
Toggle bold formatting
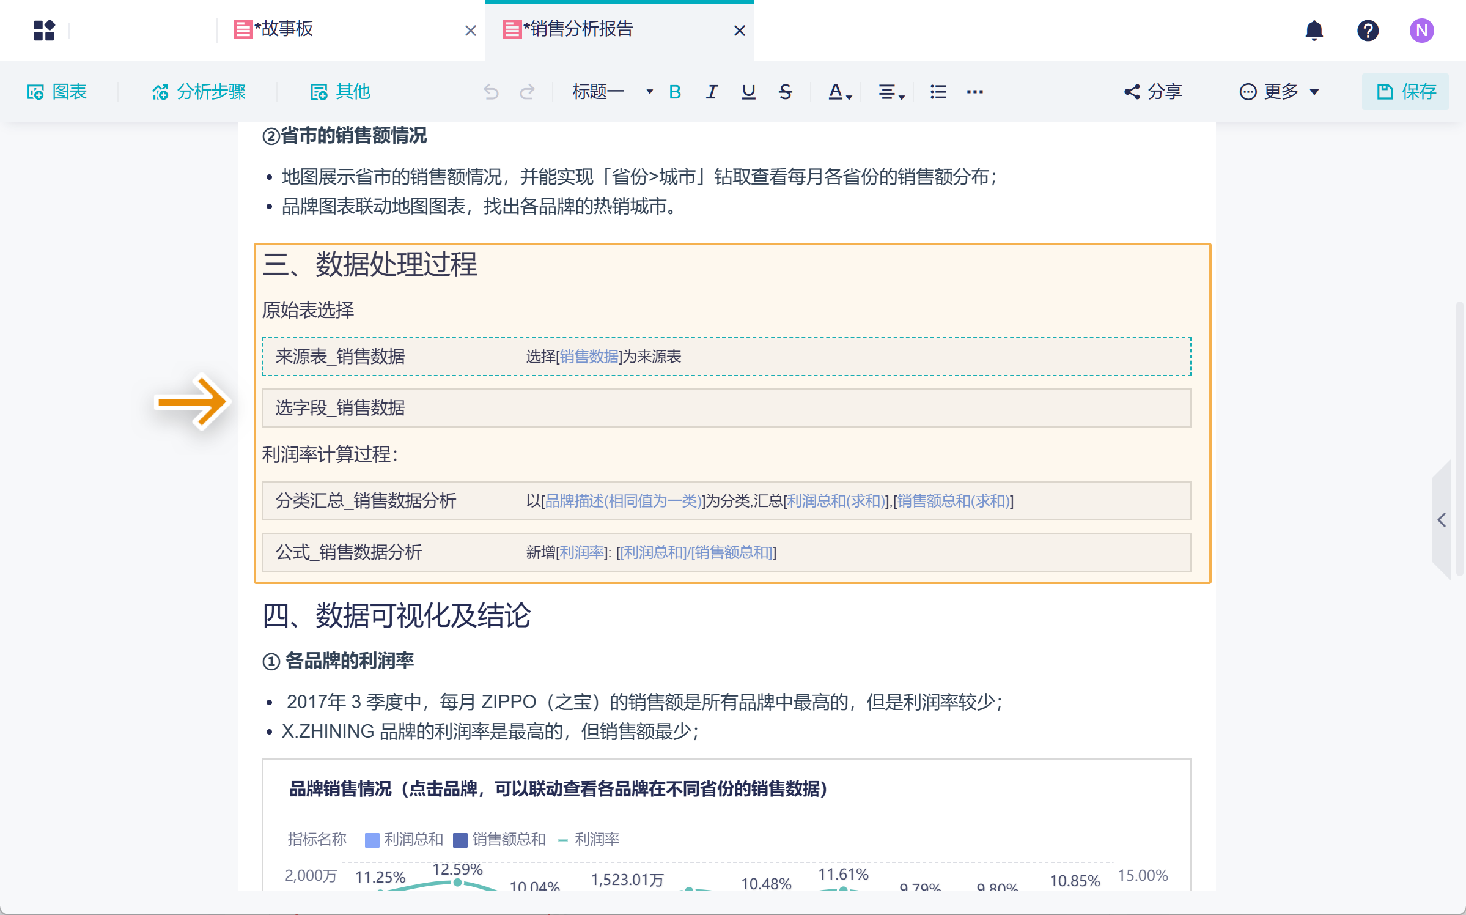point(675,92)
